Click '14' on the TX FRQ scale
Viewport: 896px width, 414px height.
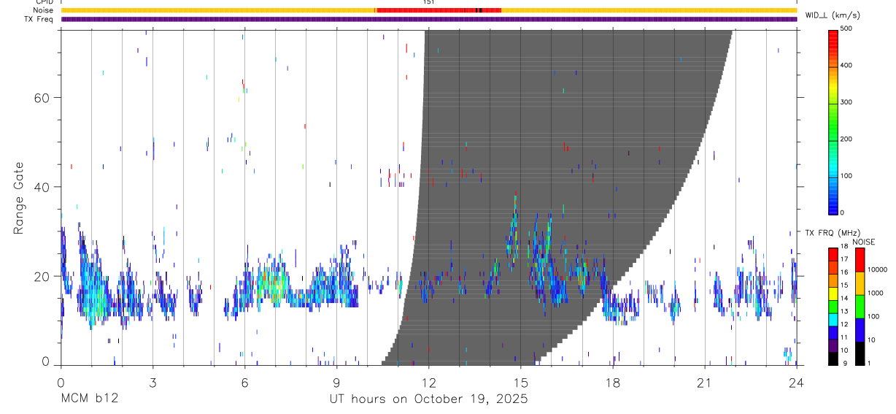(x=844, y=298)
